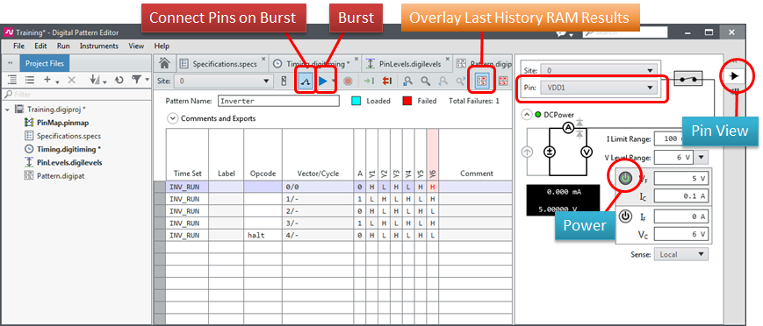This screenshot has width=763, height=326.
Task: Open the Edit menu
Action: pyautogui.click(x=40, y=46)
